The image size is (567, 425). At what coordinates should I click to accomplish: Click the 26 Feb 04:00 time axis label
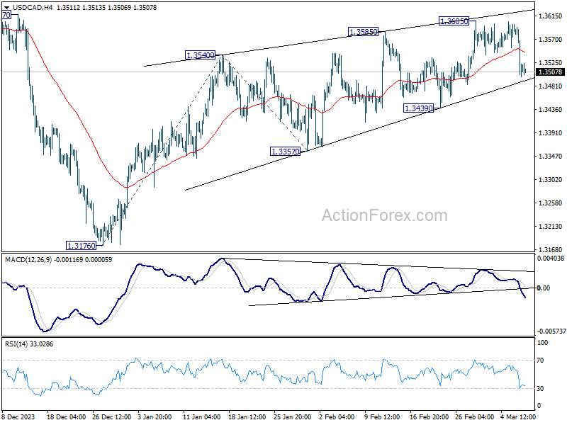(x=474, y=416)
